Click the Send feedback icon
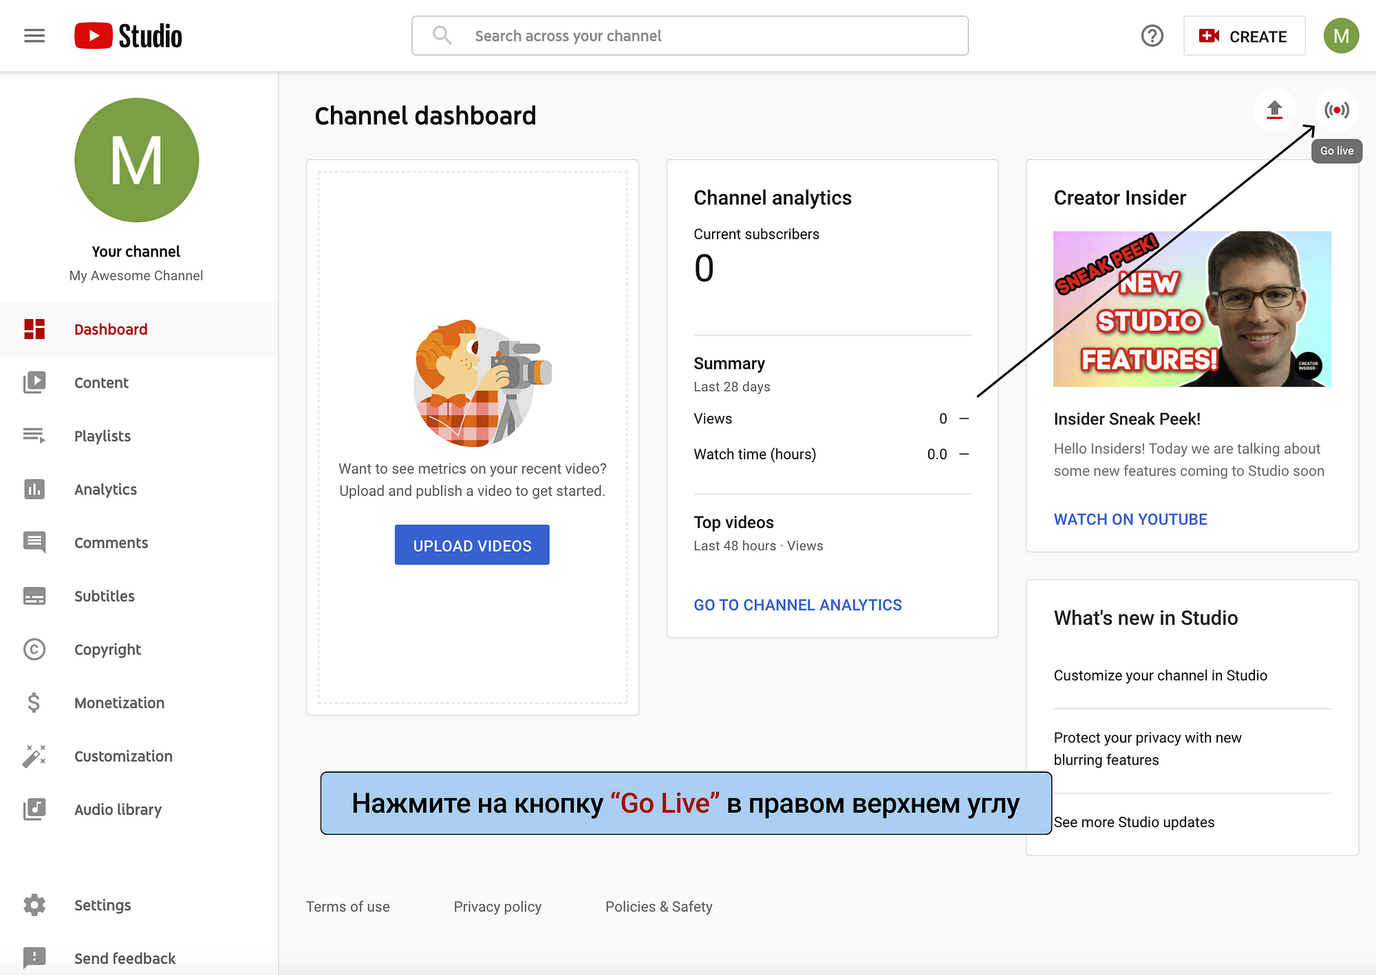Image resolution: width=1376 pixels, height=975 pixels. 34,958
